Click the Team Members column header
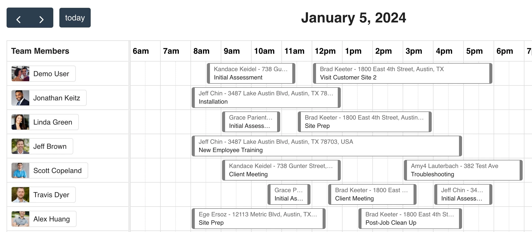Screen dimensions: 532x232 (x=40, y=51)
